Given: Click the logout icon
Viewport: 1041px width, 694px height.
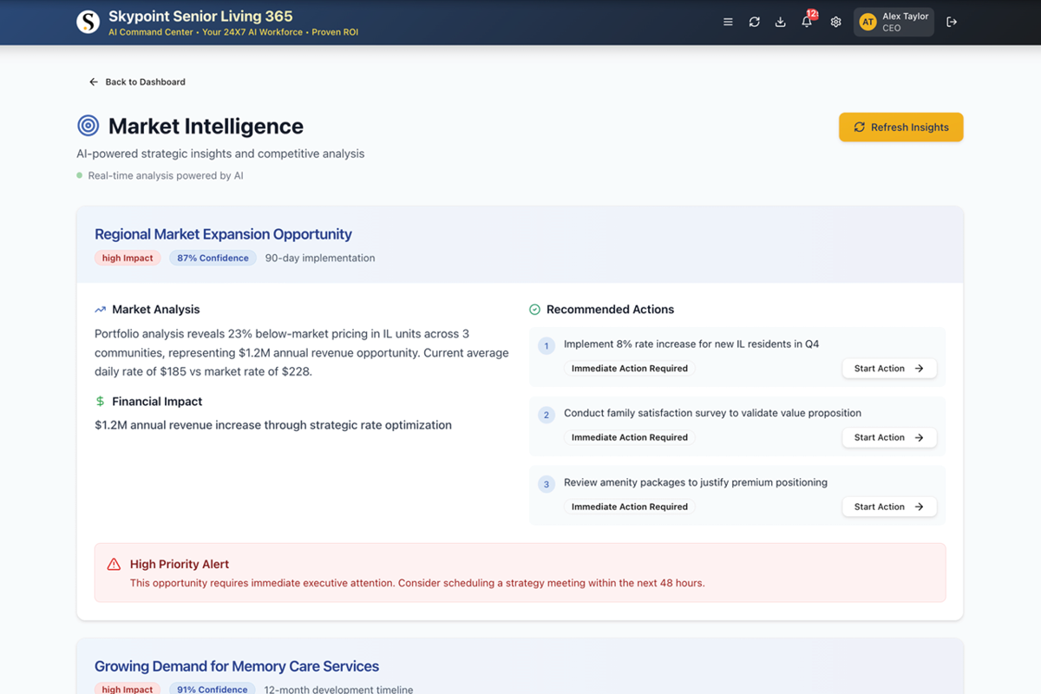Looking at the screenshot, I should (952, 23).
